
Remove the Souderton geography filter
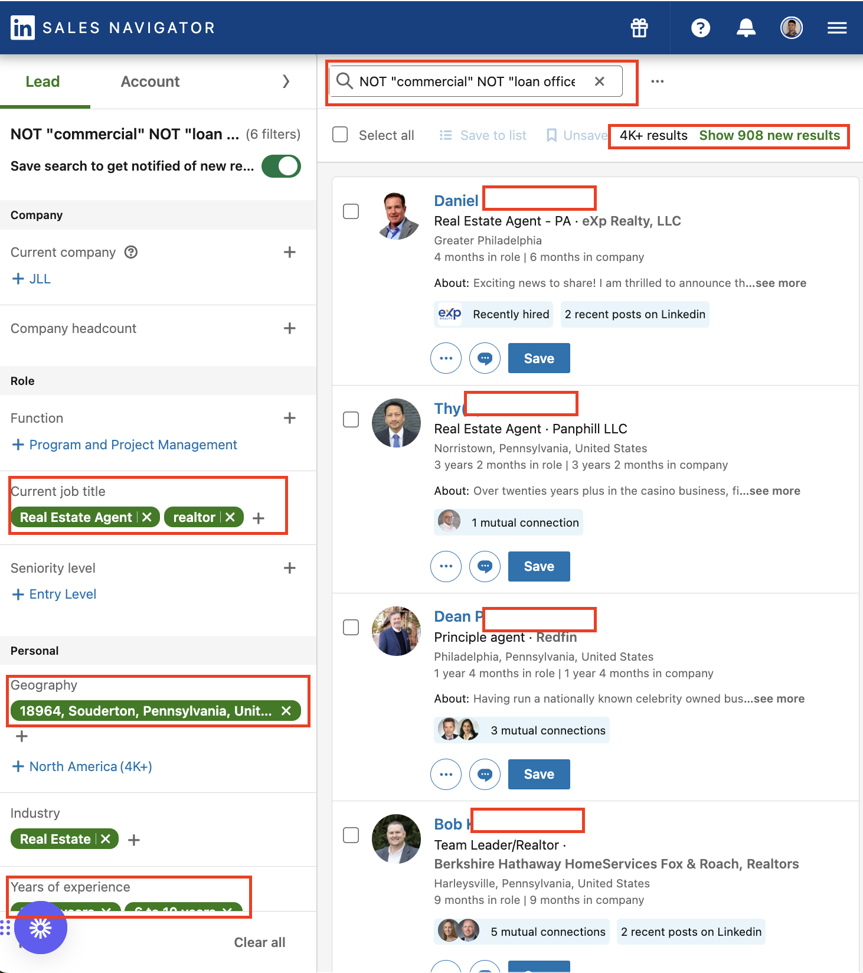pos(286,711)
